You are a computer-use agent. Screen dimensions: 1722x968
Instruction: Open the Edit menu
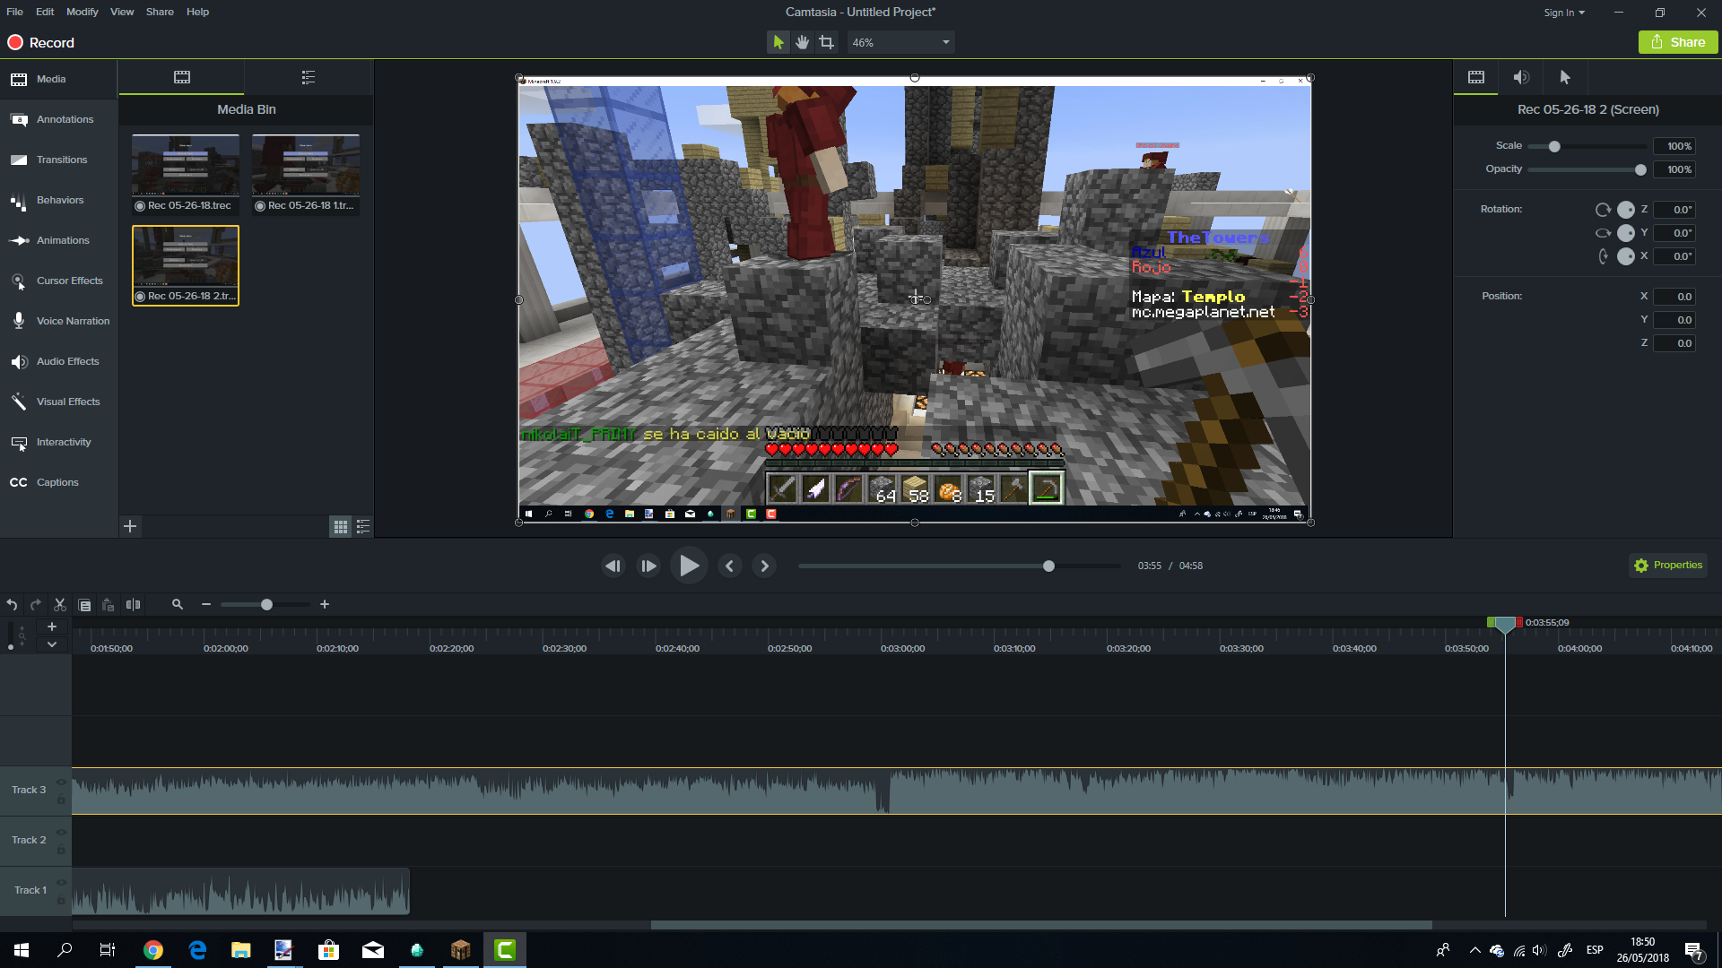tap(45, 12)
